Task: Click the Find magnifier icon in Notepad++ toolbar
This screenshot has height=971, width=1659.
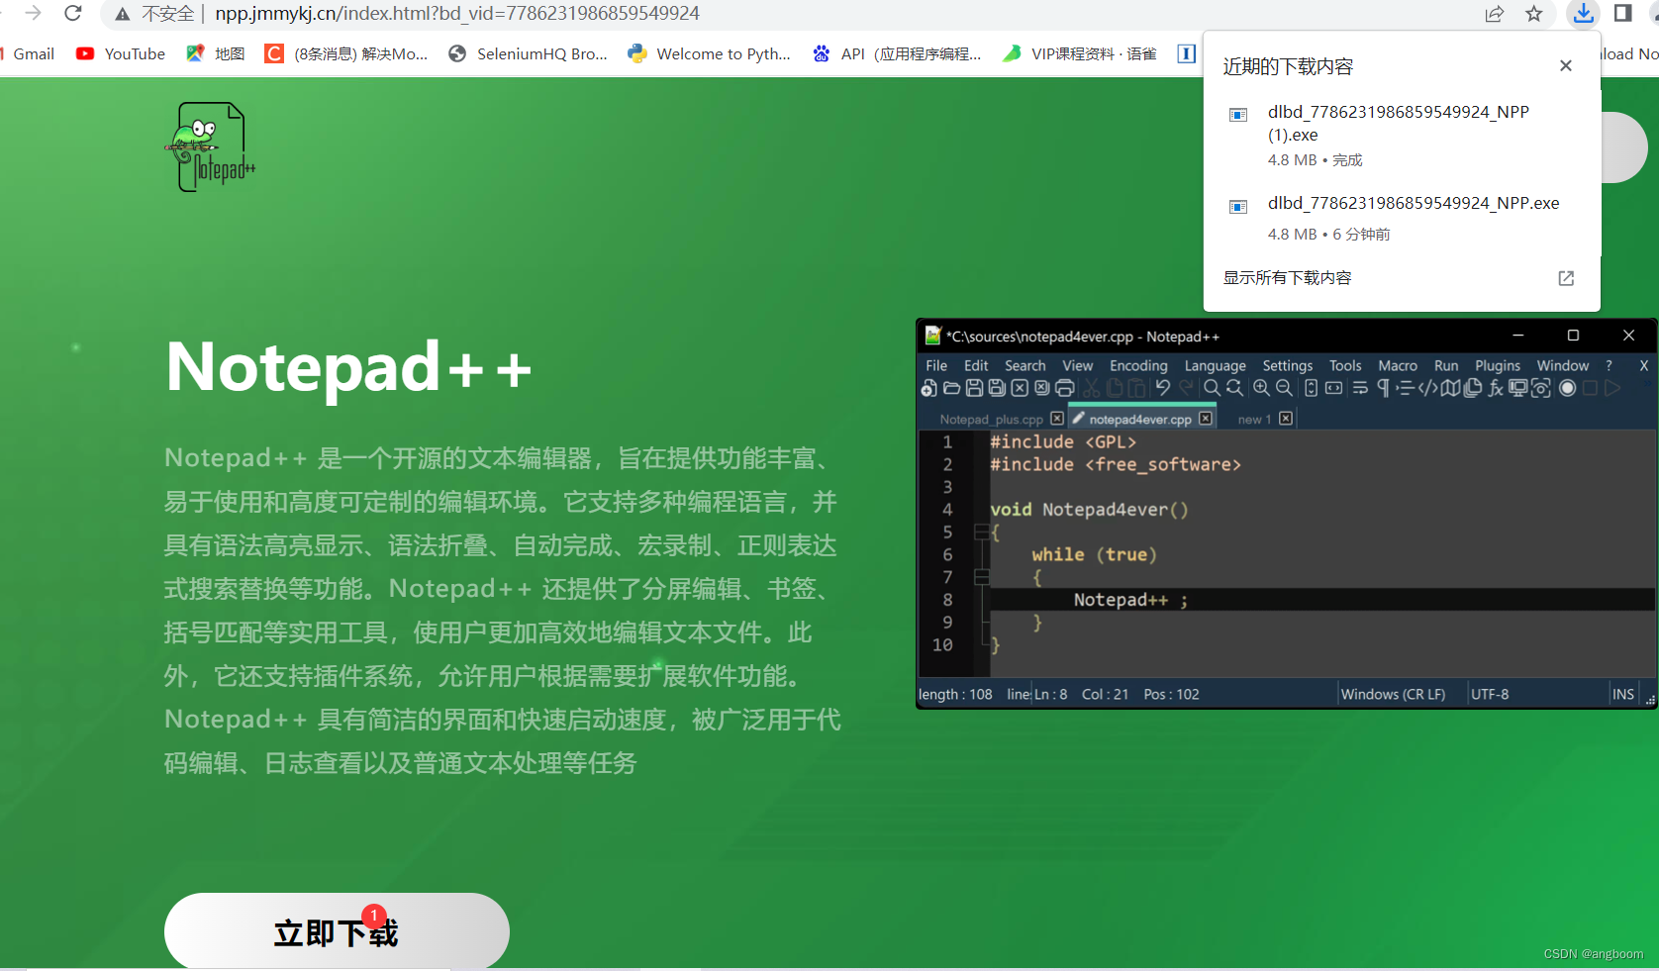Action: click(1212, 388)
